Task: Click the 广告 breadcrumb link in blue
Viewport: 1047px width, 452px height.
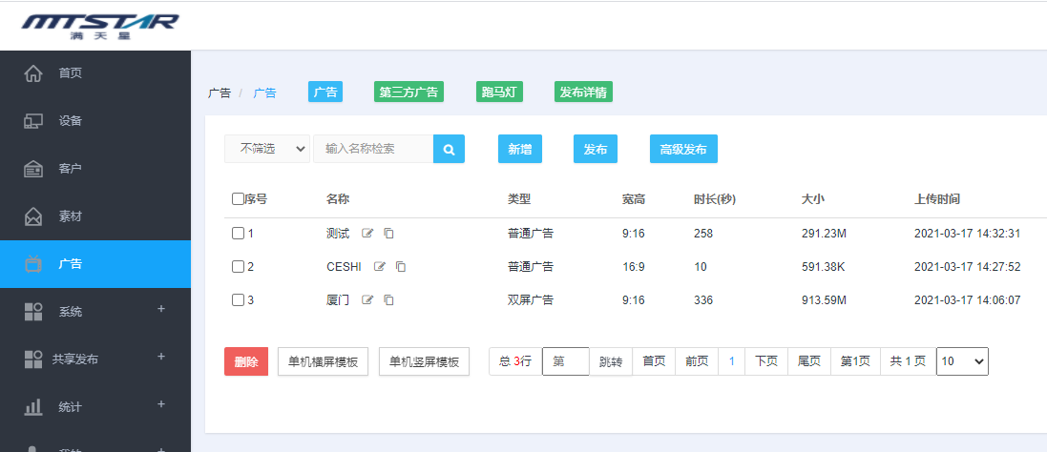Action: (x=264, y=93)
